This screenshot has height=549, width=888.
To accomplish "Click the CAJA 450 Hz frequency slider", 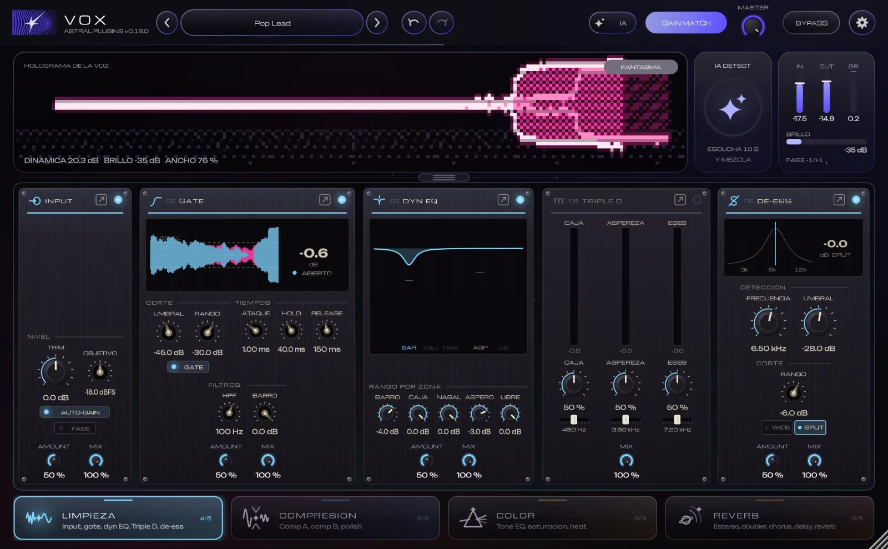I will [574, 420].
